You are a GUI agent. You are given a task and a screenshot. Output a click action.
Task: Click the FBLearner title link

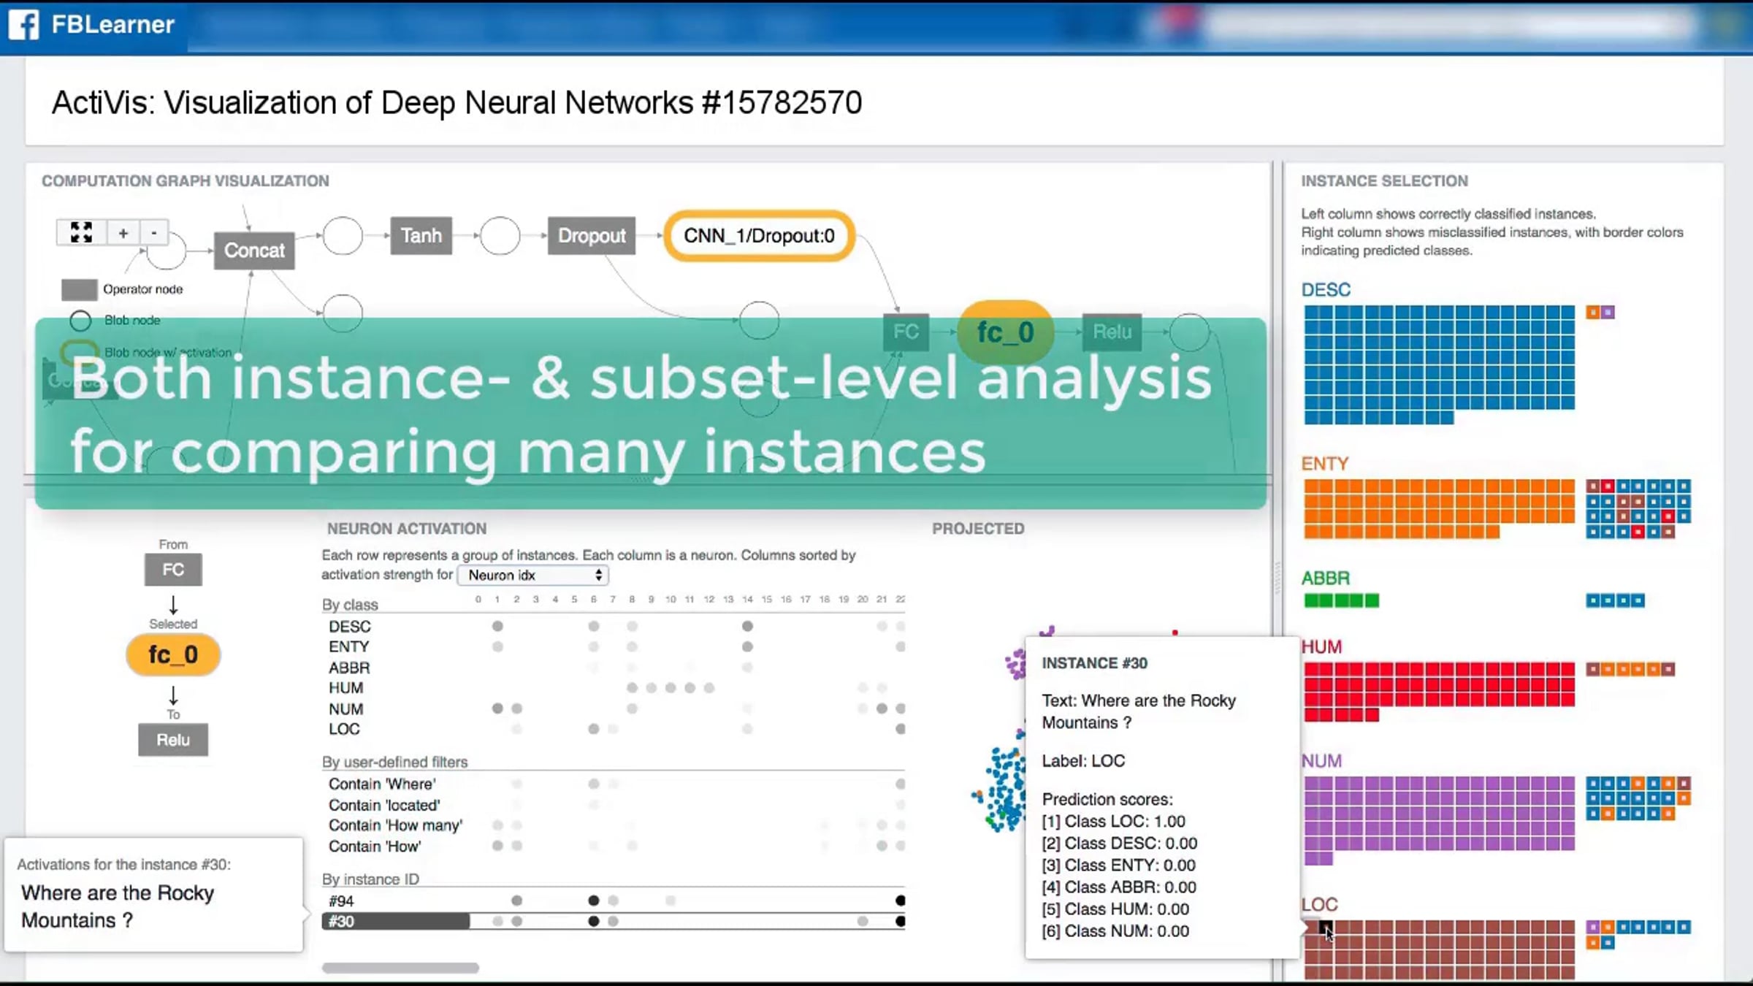click(112, 25)
